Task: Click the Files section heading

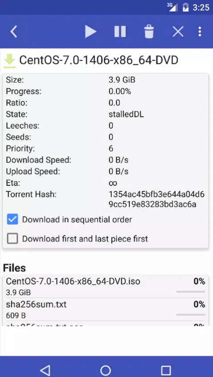Action: pyautogui.click(x=15, y=268)
